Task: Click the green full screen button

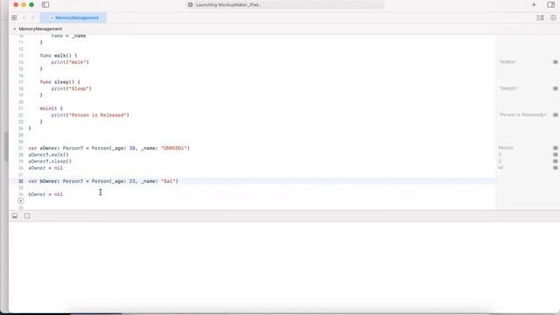Action: pyautogui.click(x=31, y=4)
